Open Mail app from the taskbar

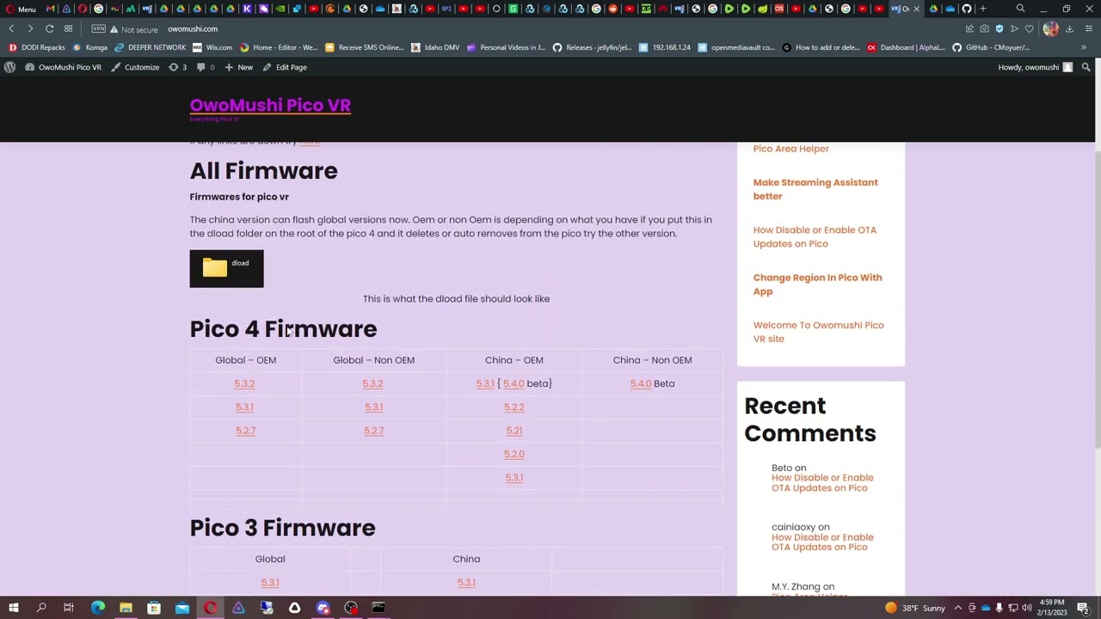coord(182,608)
